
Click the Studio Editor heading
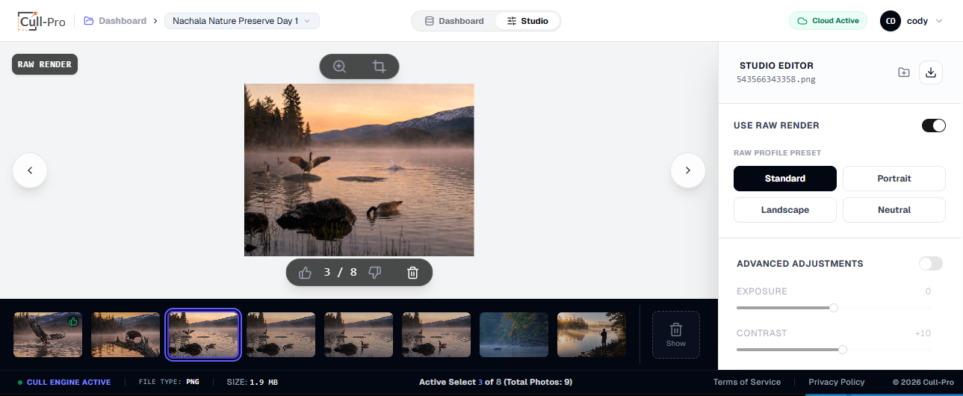click(776, 66)
